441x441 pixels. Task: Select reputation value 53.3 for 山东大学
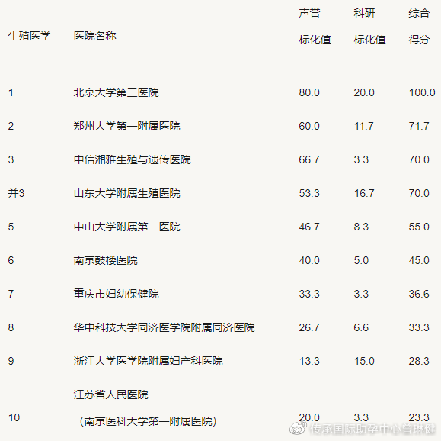pos(309,193)
